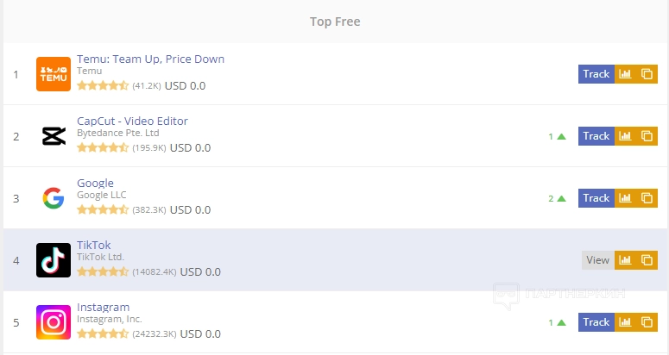This screenshot has width=669, height=355.
Task: Open the CapCut - Video Editor link
Action: (x=132, y=121)
